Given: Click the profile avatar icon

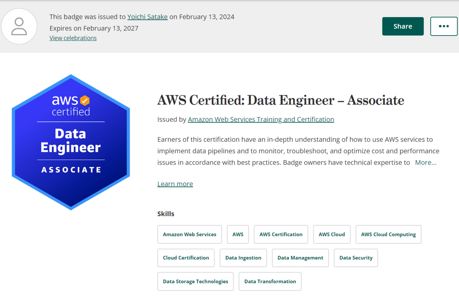Looking at the screenshot, I should coord(19,26).
